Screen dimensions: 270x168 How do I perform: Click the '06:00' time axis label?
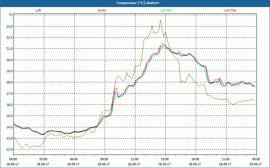pyautogui.click(x=74, y=159)
